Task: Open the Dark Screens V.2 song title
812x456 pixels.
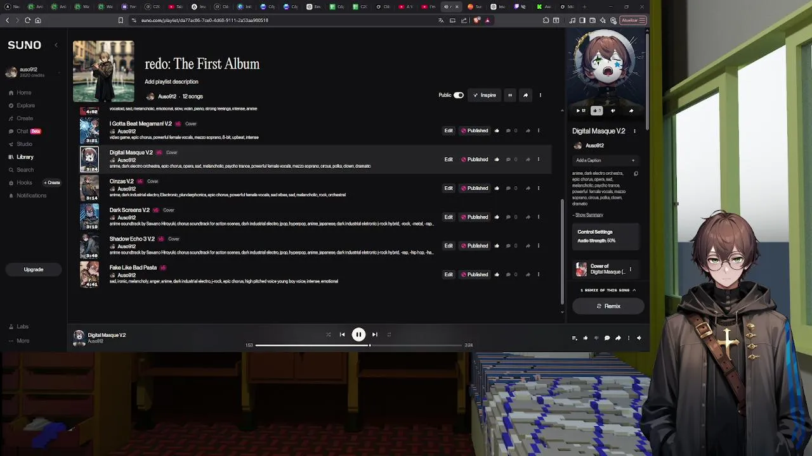Action: [x=129, y=210]
